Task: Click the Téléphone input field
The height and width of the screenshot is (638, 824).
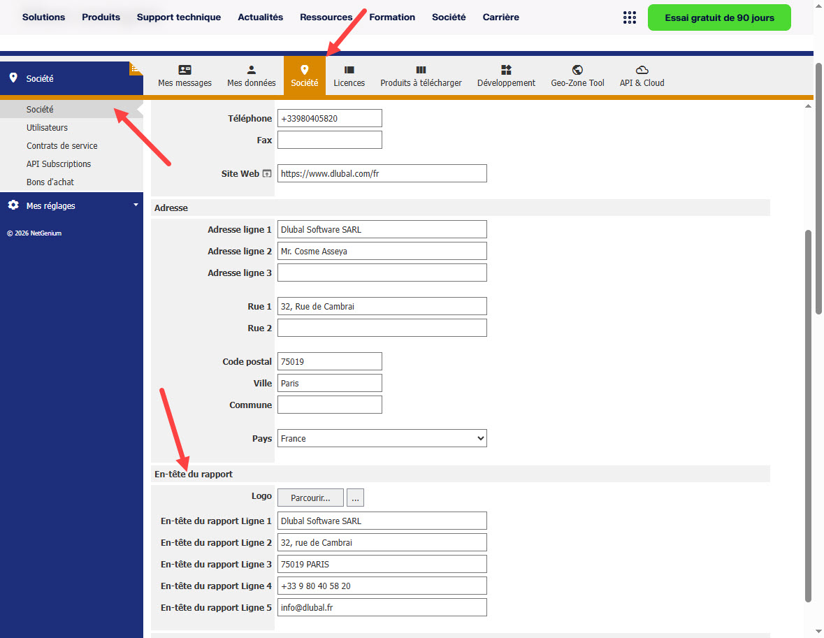Action: (x=329, y=118)
